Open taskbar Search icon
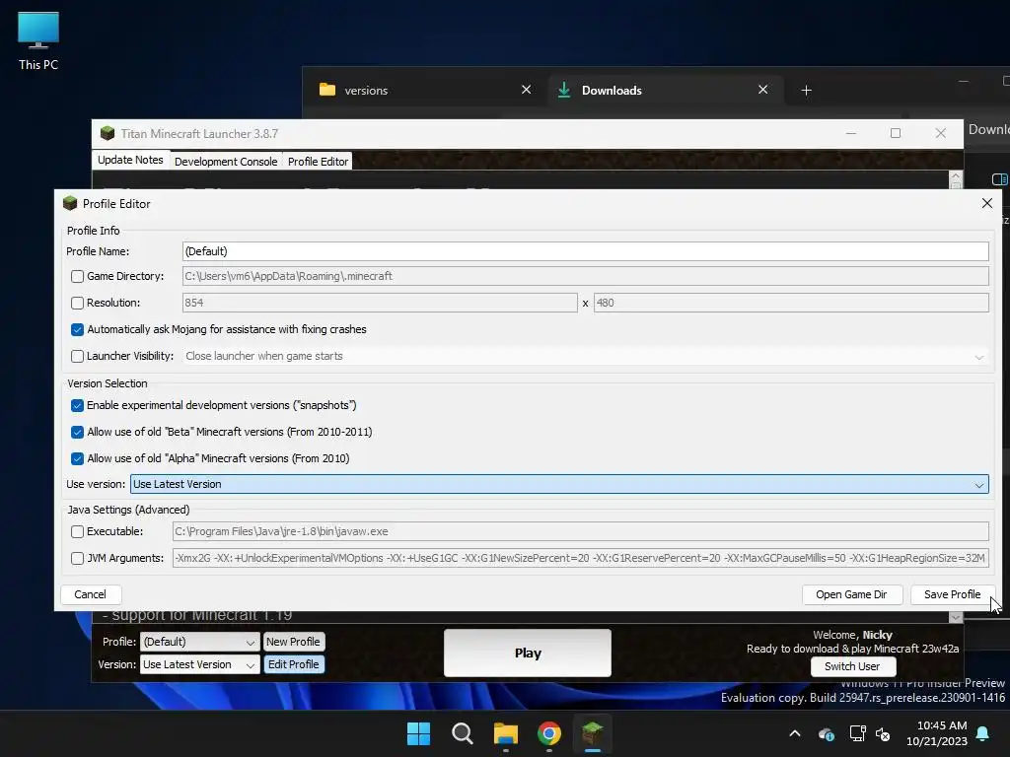Screen dimensions: 1010x757 click(x=462, y=733)
